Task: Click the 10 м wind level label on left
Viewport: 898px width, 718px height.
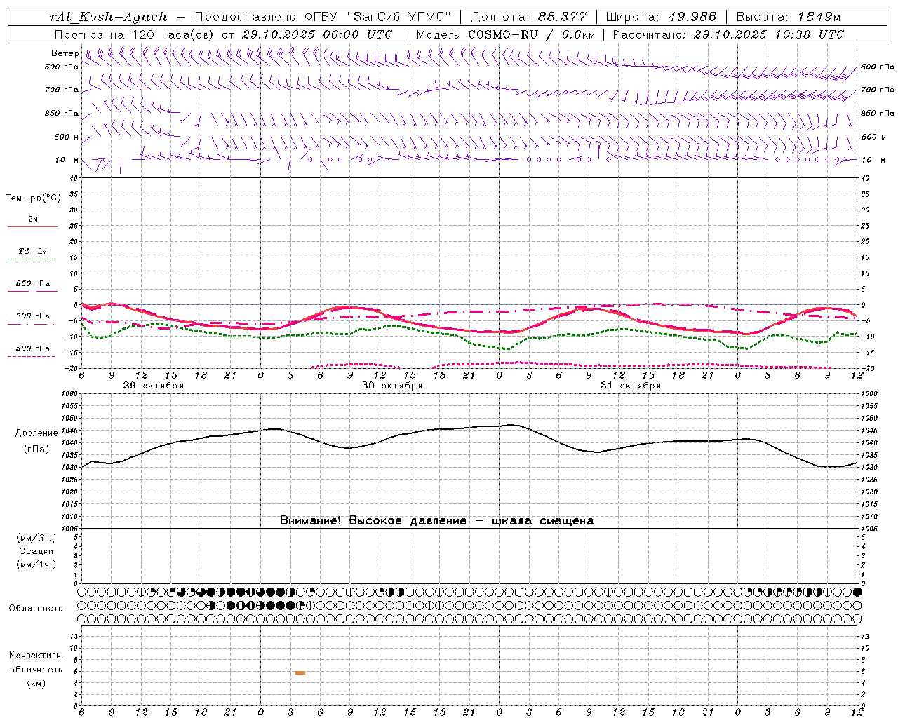Action: click(x=67, y=160)
